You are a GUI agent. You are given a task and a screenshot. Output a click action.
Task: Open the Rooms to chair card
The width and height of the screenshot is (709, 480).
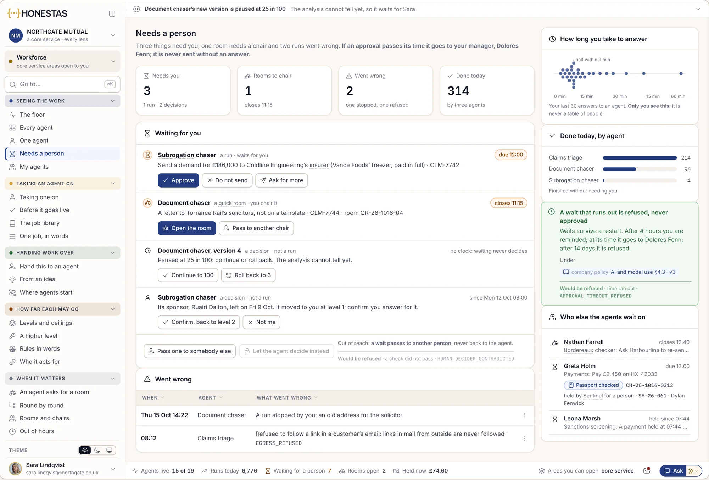click(x=284, y=90)
